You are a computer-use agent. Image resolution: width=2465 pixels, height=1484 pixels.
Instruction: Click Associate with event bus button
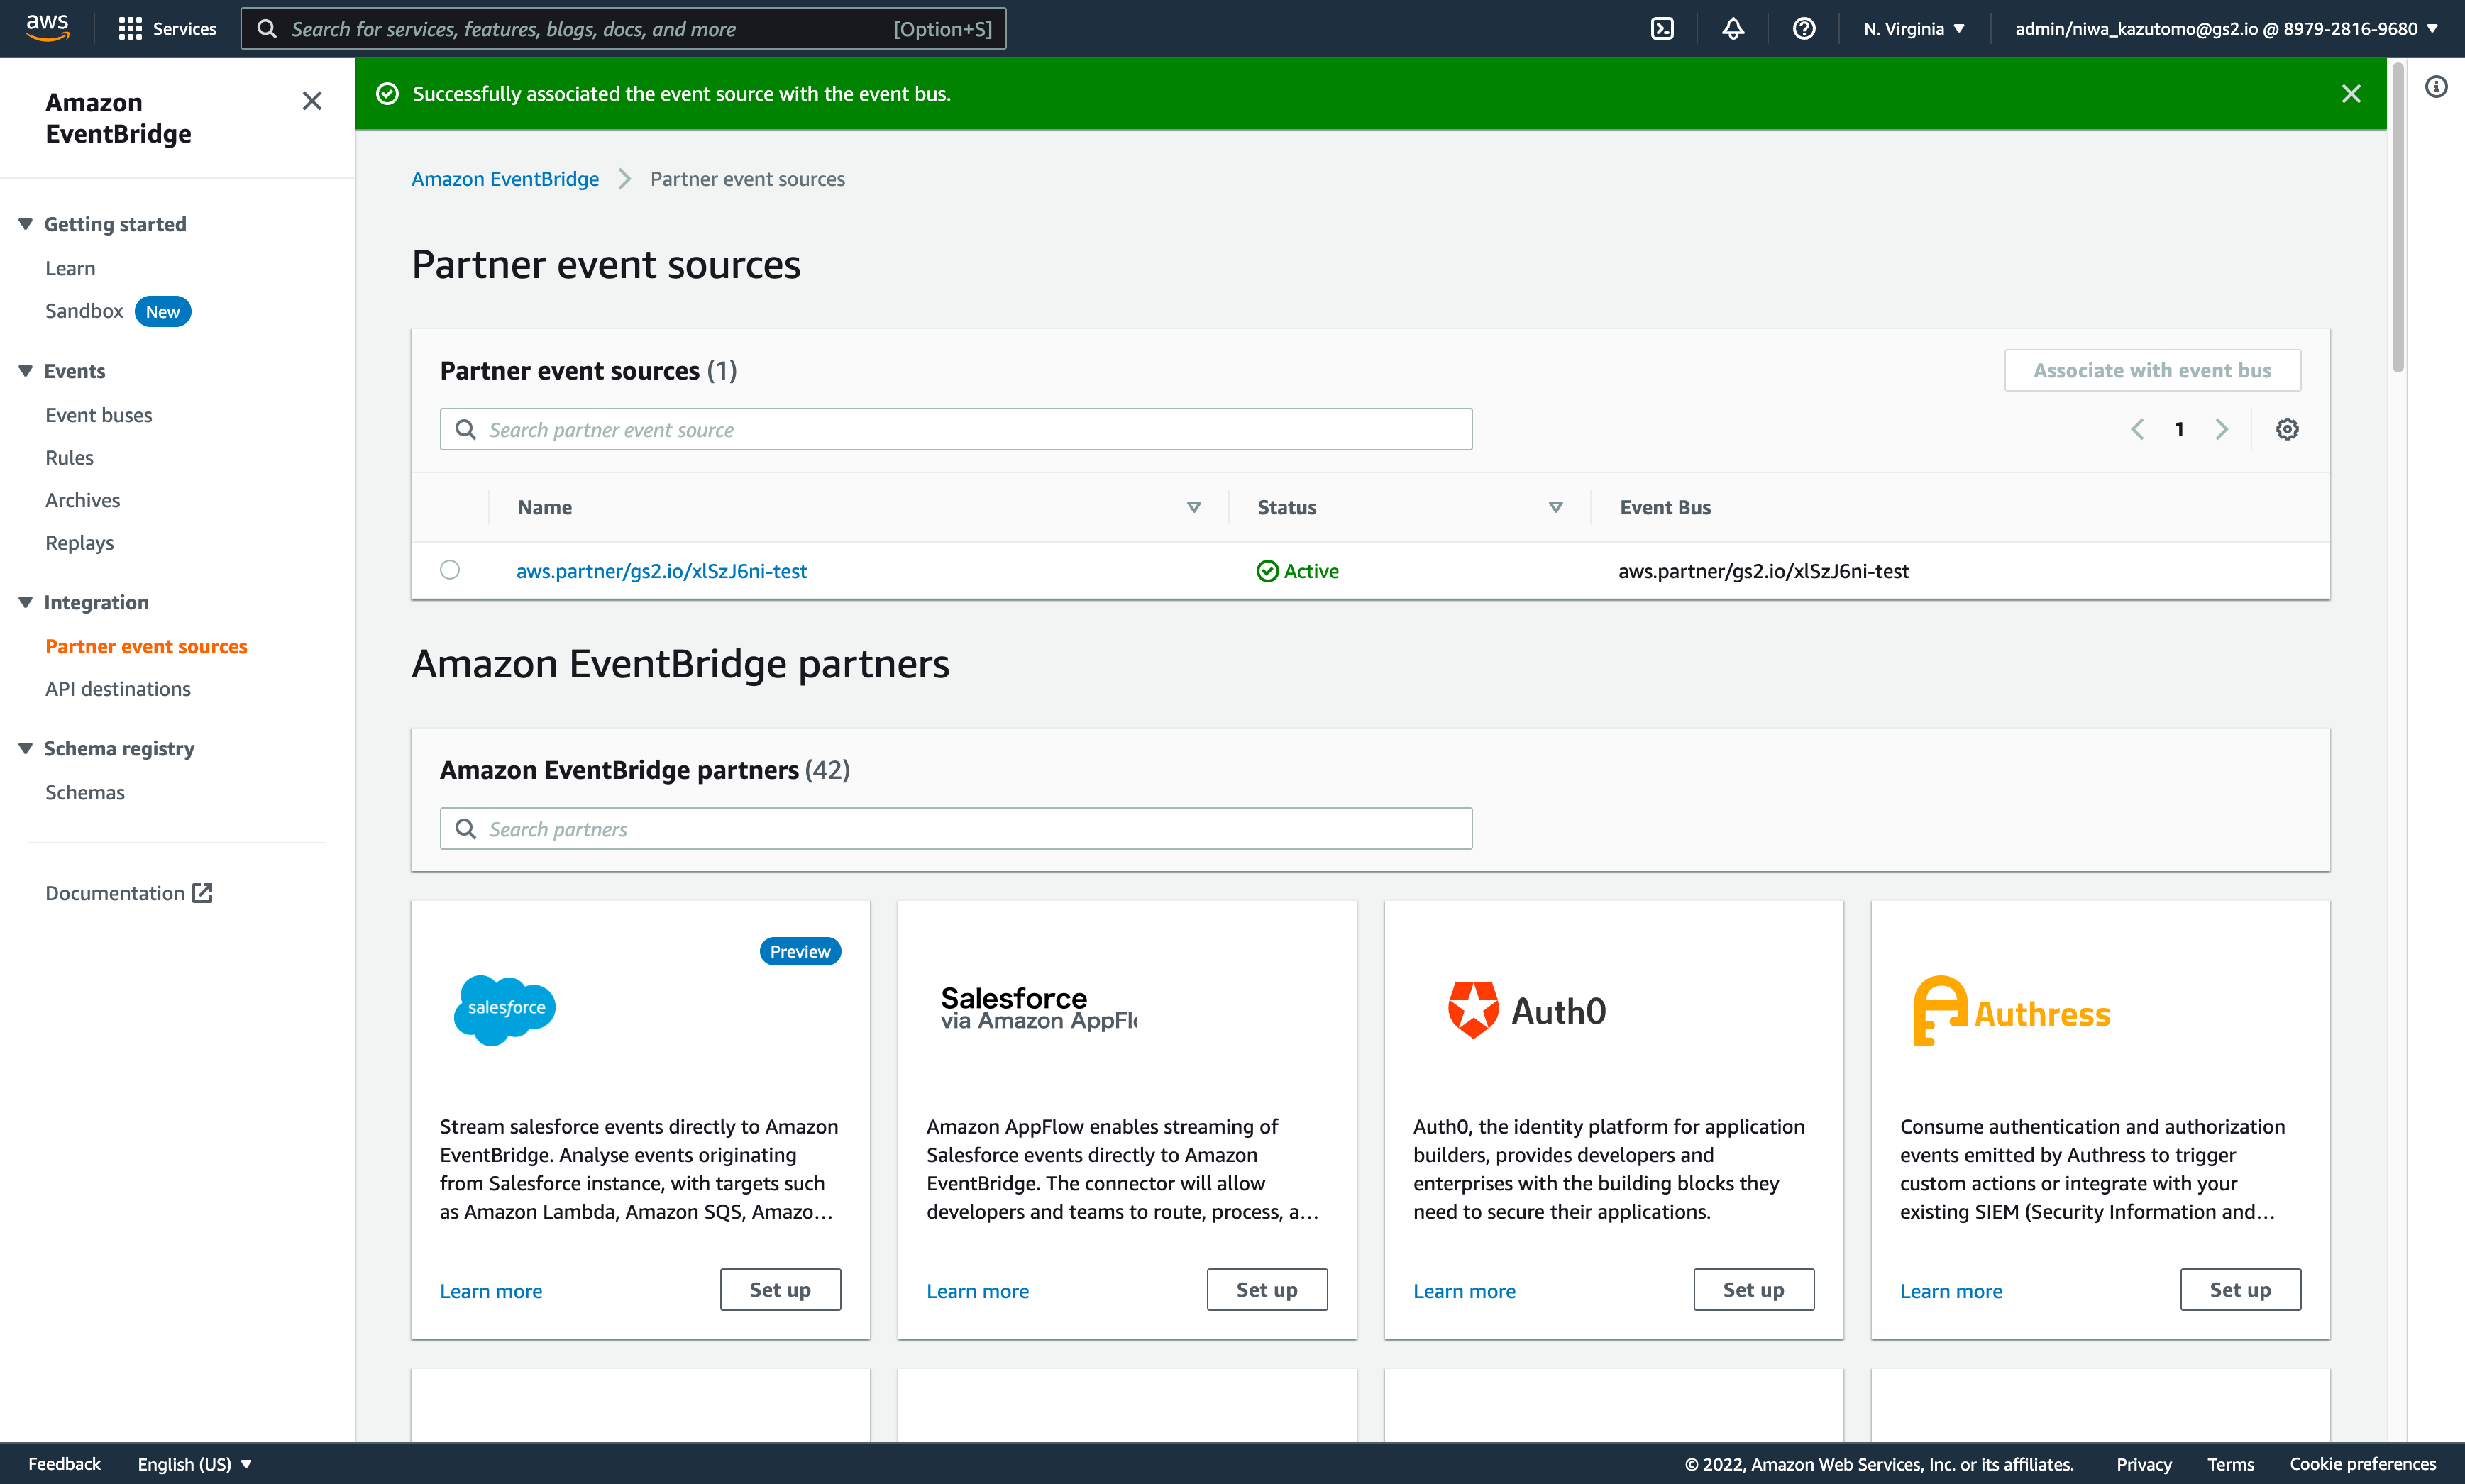tap(2152, 370)
